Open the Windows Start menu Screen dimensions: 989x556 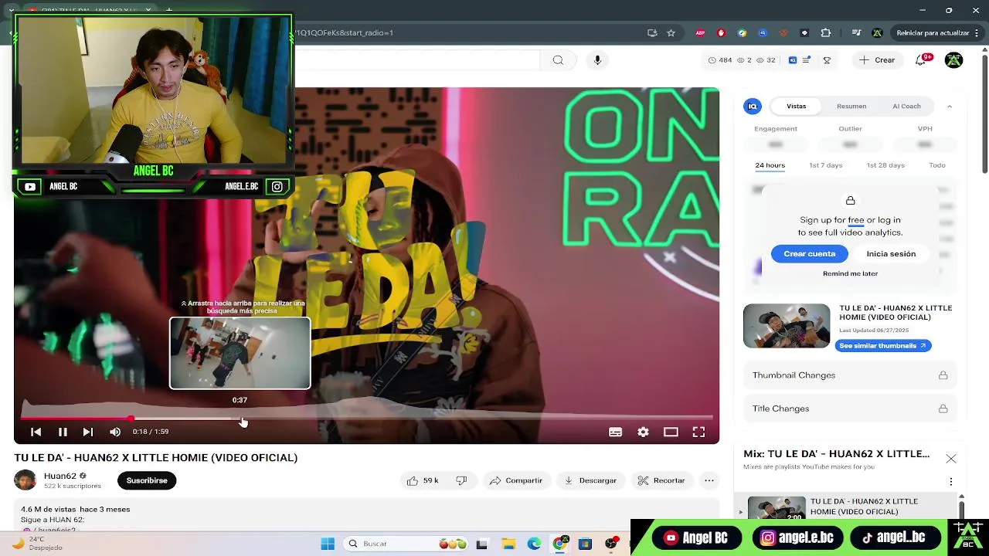pos(328,544)
